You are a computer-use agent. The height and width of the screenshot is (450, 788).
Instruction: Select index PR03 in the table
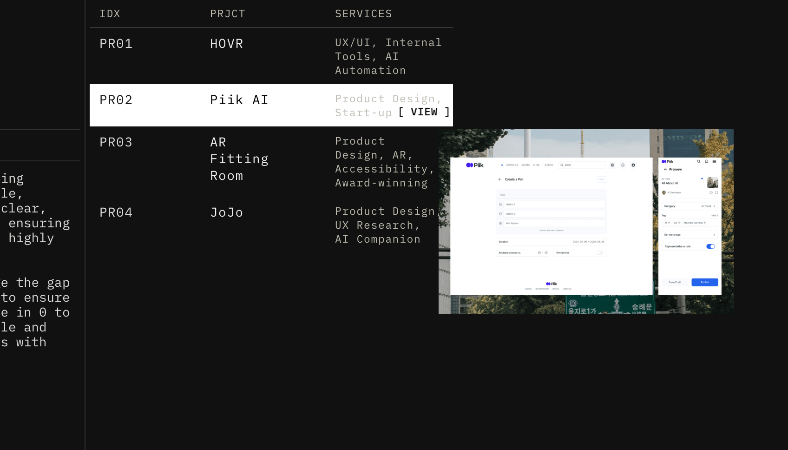[x=116, y=142]
